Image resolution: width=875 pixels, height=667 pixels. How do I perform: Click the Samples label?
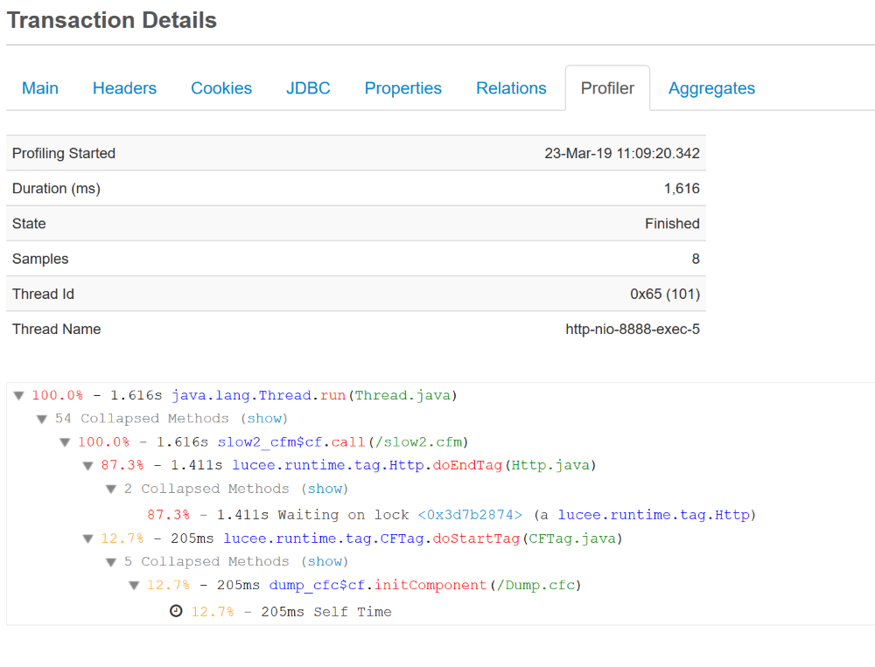[40, 259]
